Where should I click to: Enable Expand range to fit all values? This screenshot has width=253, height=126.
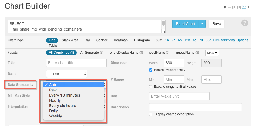pos(151,87)
